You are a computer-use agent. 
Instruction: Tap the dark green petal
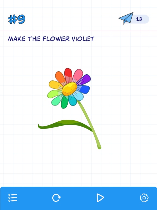[x=65, y=103]
